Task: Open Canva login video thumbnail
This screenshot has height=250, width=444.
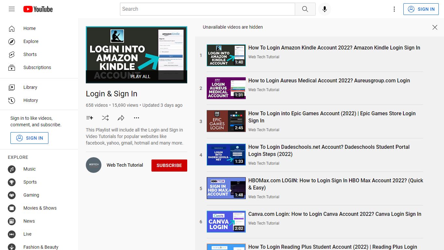Action: coord(226,222)
